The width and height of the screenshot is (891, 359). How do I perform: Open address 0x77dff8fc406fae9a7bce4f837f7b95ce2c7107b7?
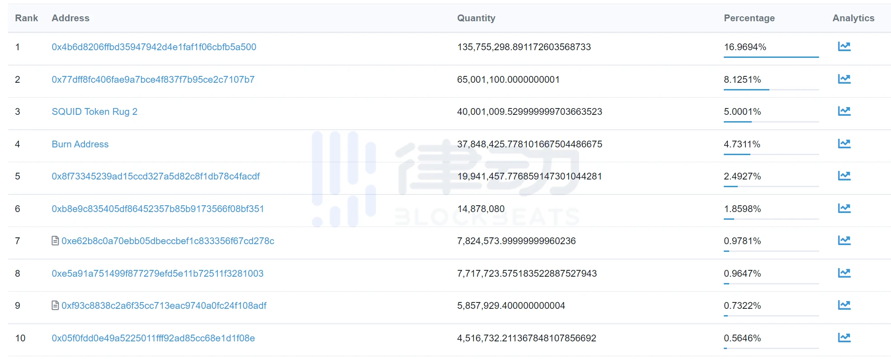point(153,80)
